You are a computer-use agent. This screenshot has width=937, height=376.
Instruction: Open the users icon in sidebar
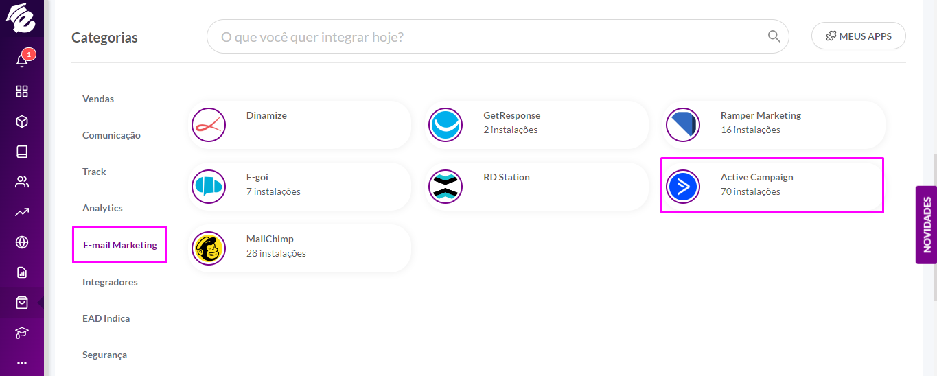[x=22, y=182]
